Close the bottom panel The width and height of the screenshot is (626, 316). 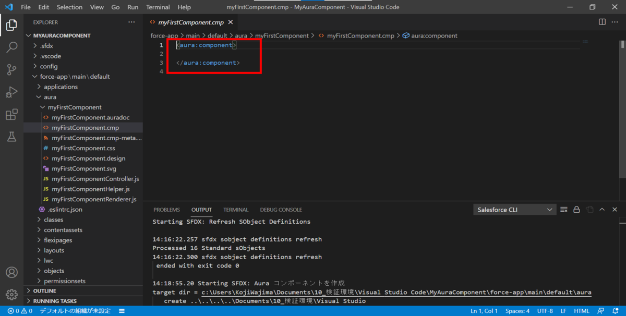click(x=615, y=210)
